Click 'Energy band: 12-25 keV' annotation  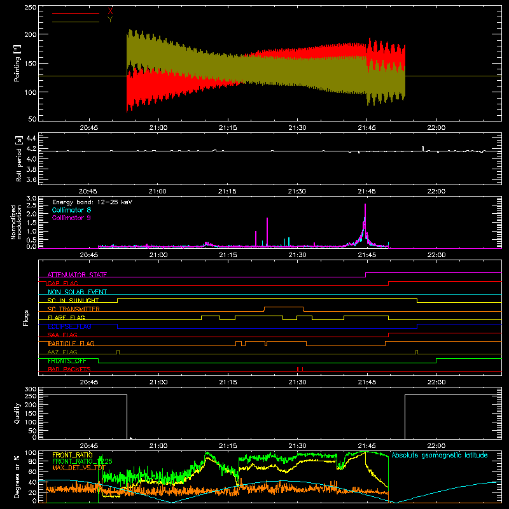coord(92,202)
